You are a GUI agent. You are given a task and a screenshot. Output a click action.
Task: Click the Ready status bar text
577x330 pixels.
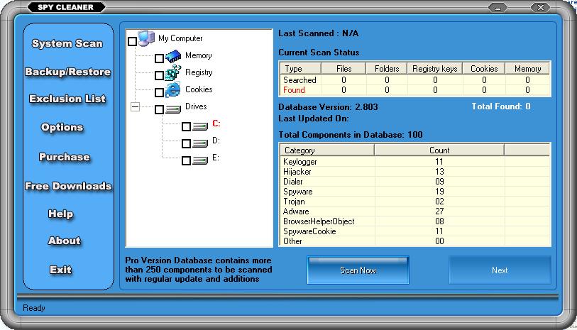click(x=34, y=308)
